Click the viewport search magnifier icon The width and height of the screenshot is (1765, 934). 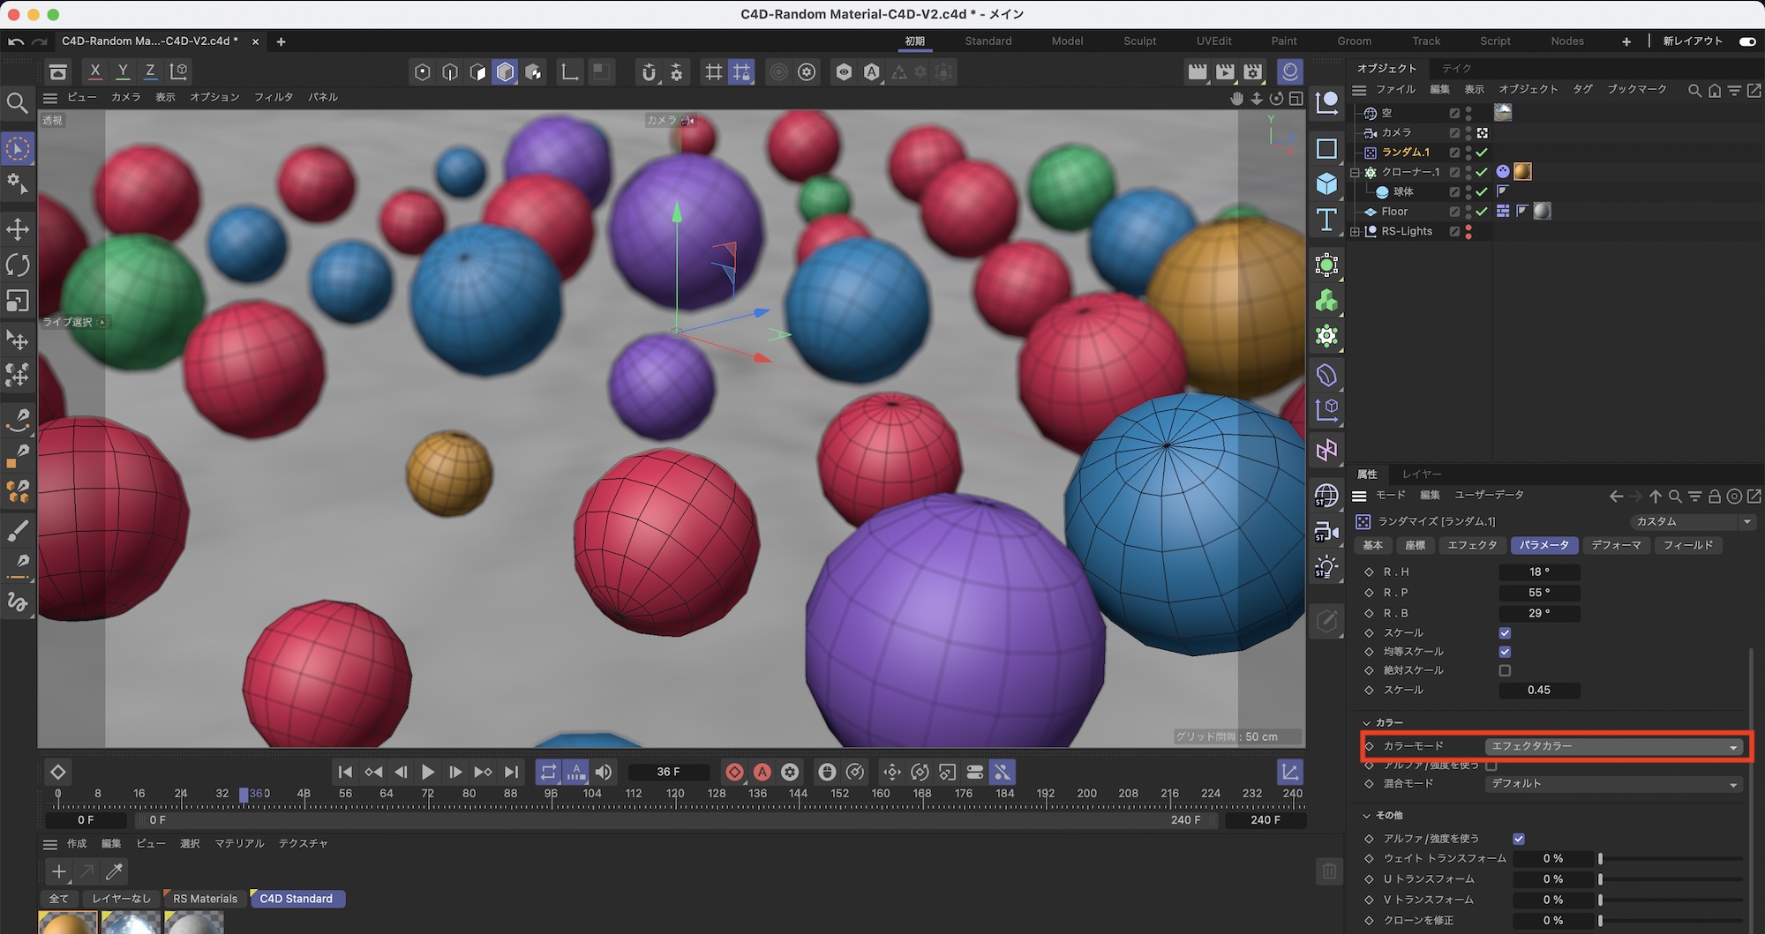pos(18,103)
